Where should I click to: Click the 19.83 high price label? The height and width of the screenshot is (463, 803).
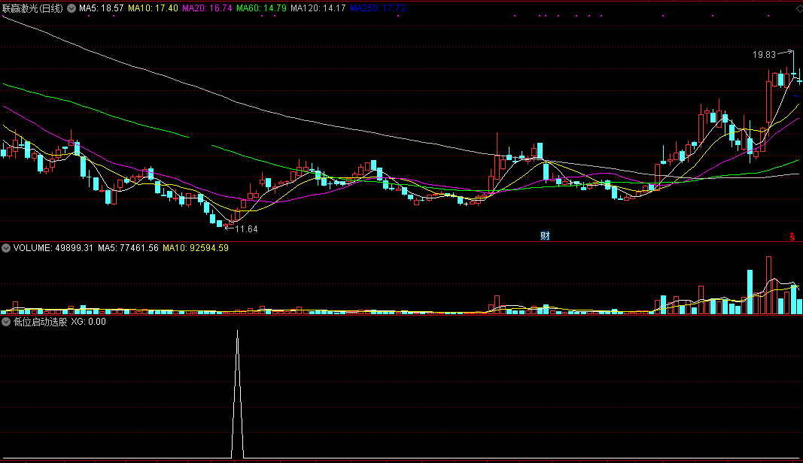(x=764, y=55)
